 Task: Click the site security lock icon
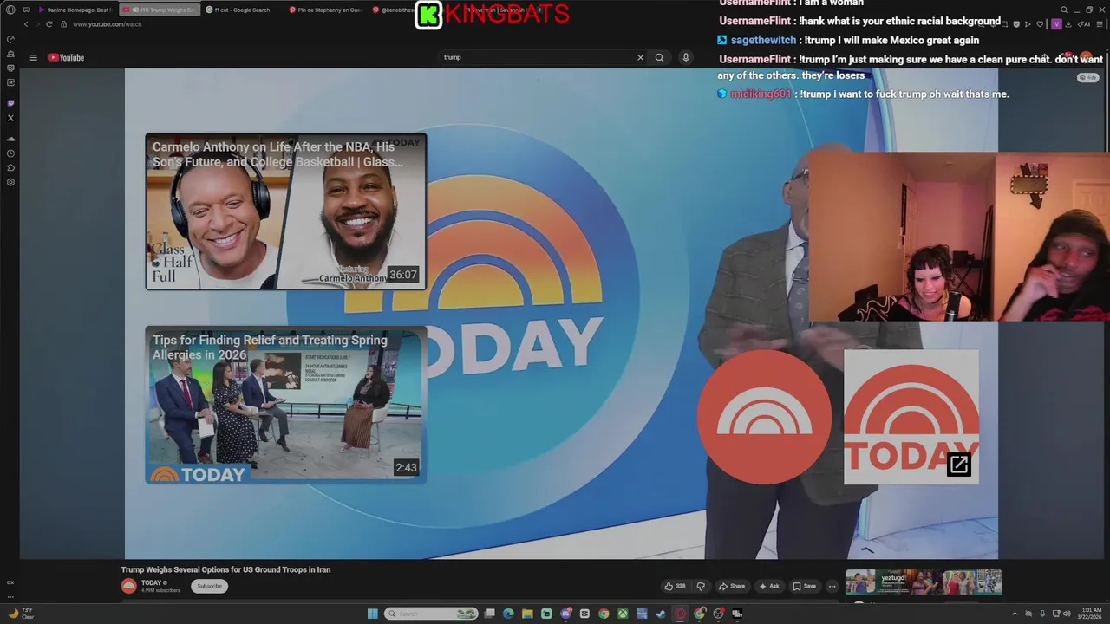pos(63,24)
